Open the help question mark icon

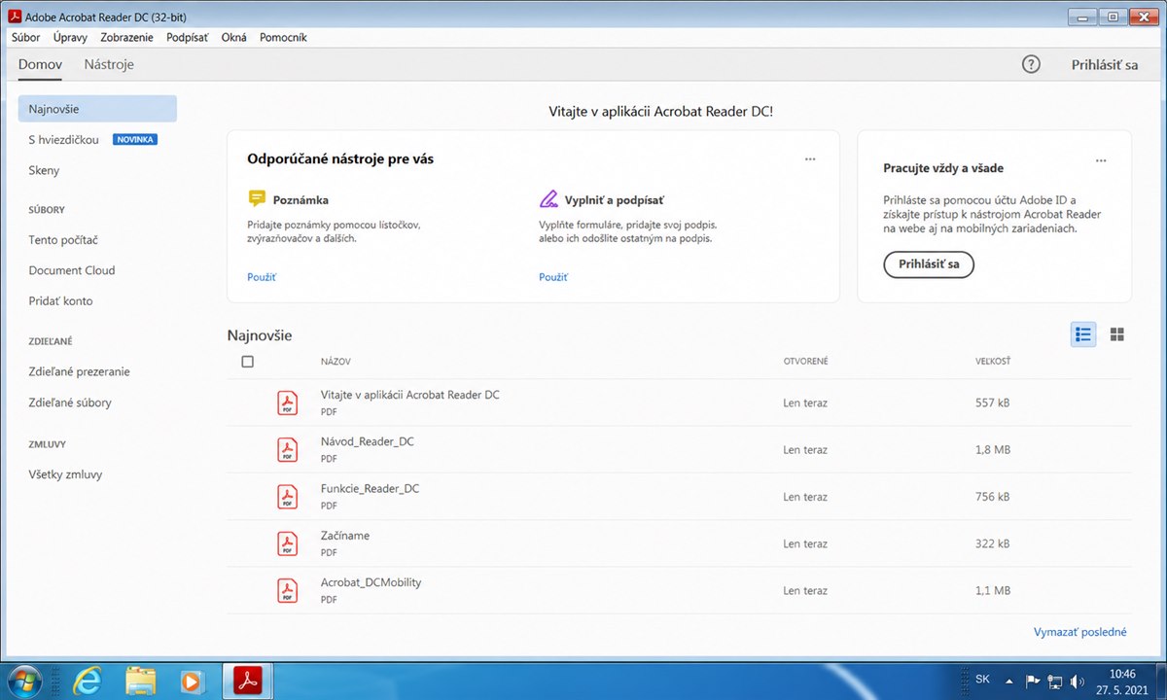pyautogui.click(x=1031, y=64)
